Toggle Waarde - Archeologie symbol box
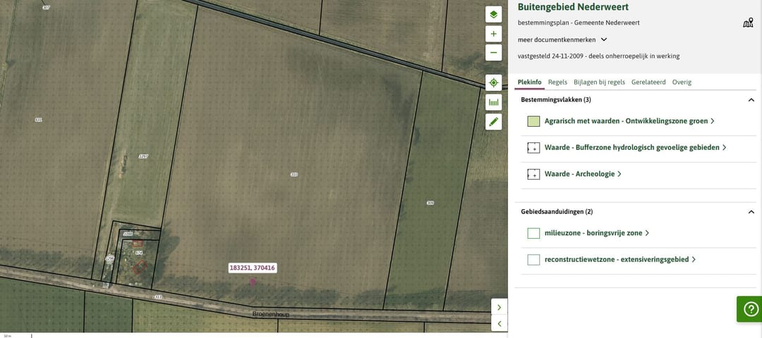 pyautogui.click(x=533, y=174)
